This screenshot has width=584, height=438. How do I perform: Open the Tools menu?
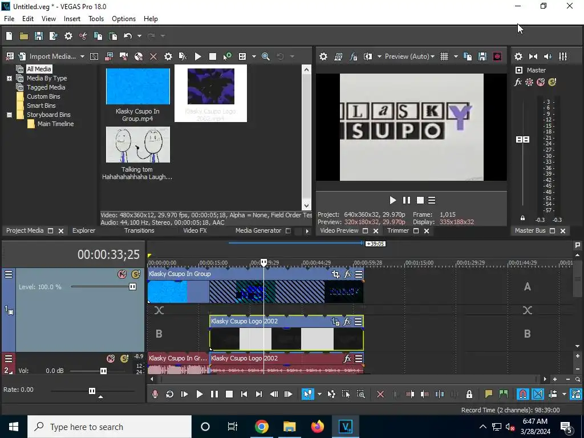tap(96, 19)
